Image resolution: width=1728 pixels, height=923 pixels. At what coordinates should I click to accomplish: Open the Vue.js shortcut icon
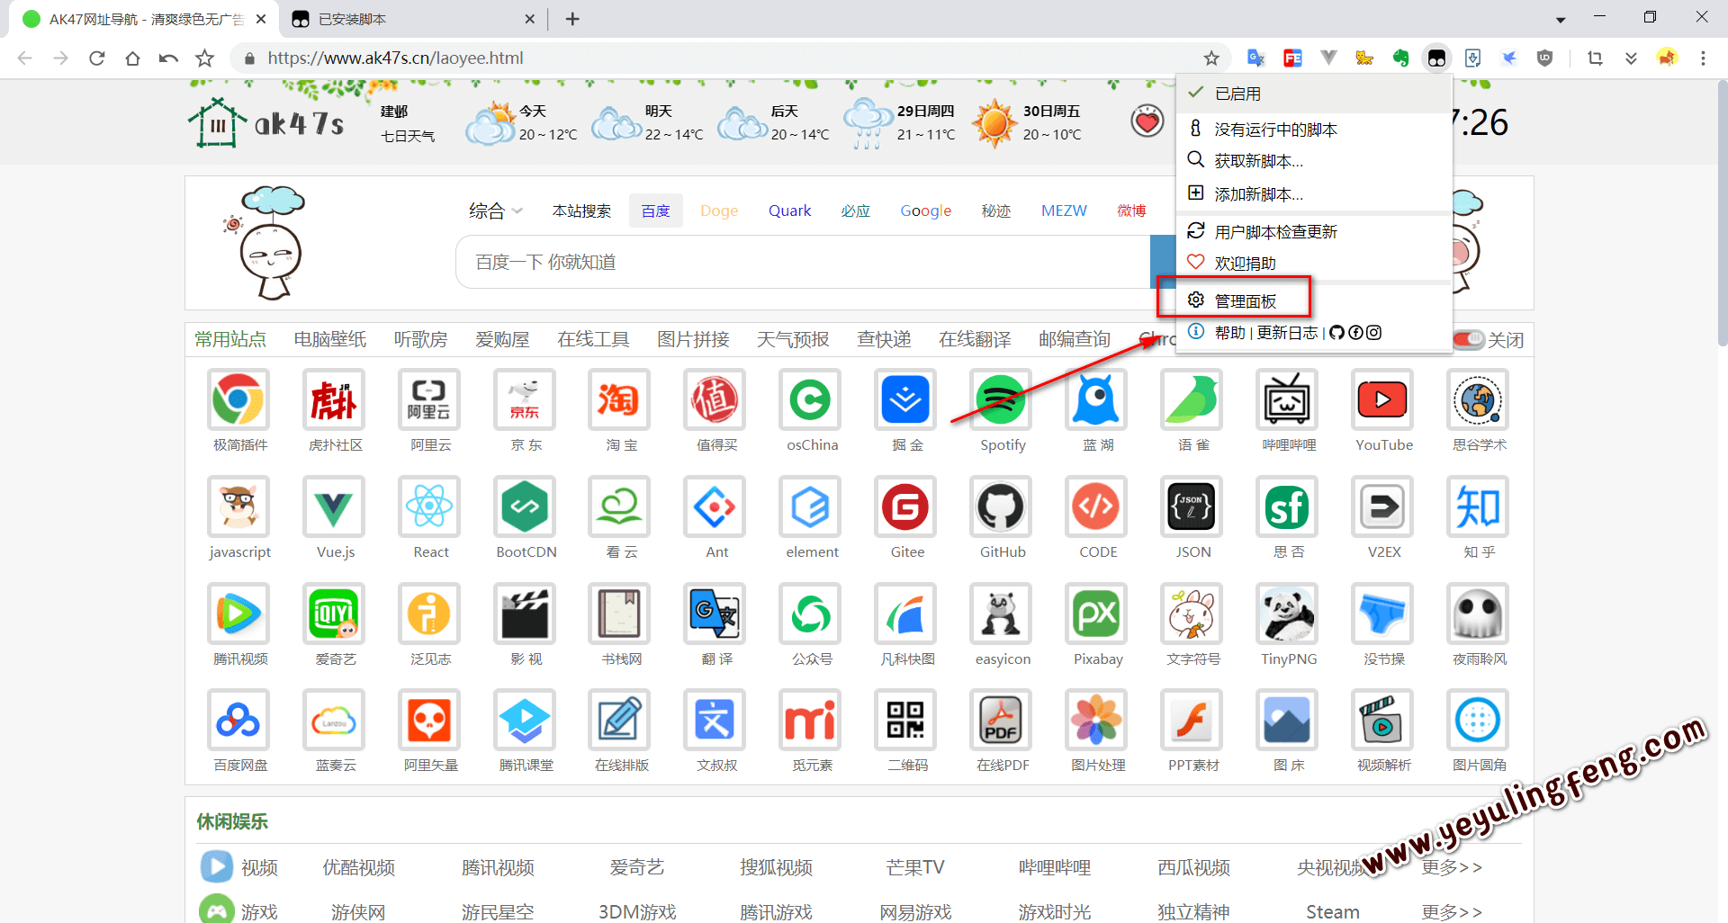pyautogui.click(x=334, y=506)
